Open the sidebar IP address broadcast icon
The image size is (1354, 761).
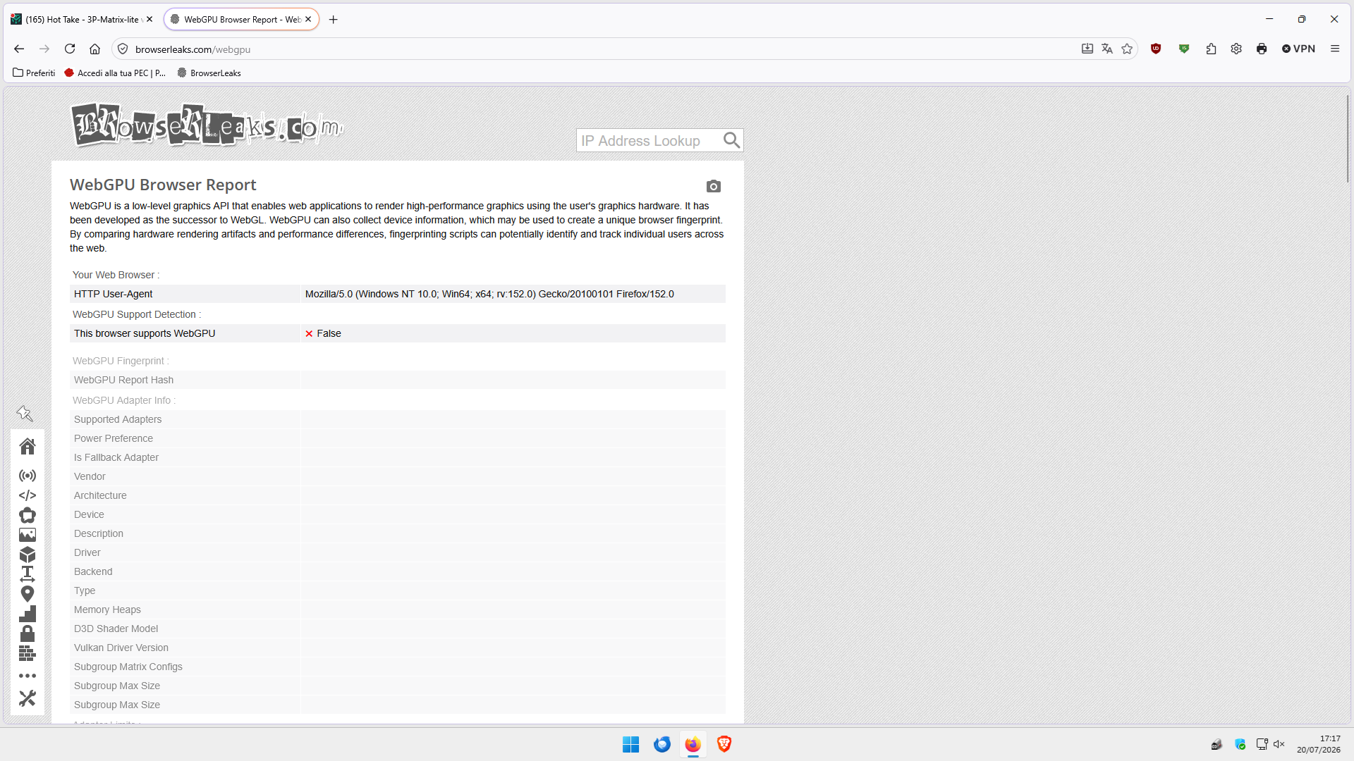pos(28,476)
